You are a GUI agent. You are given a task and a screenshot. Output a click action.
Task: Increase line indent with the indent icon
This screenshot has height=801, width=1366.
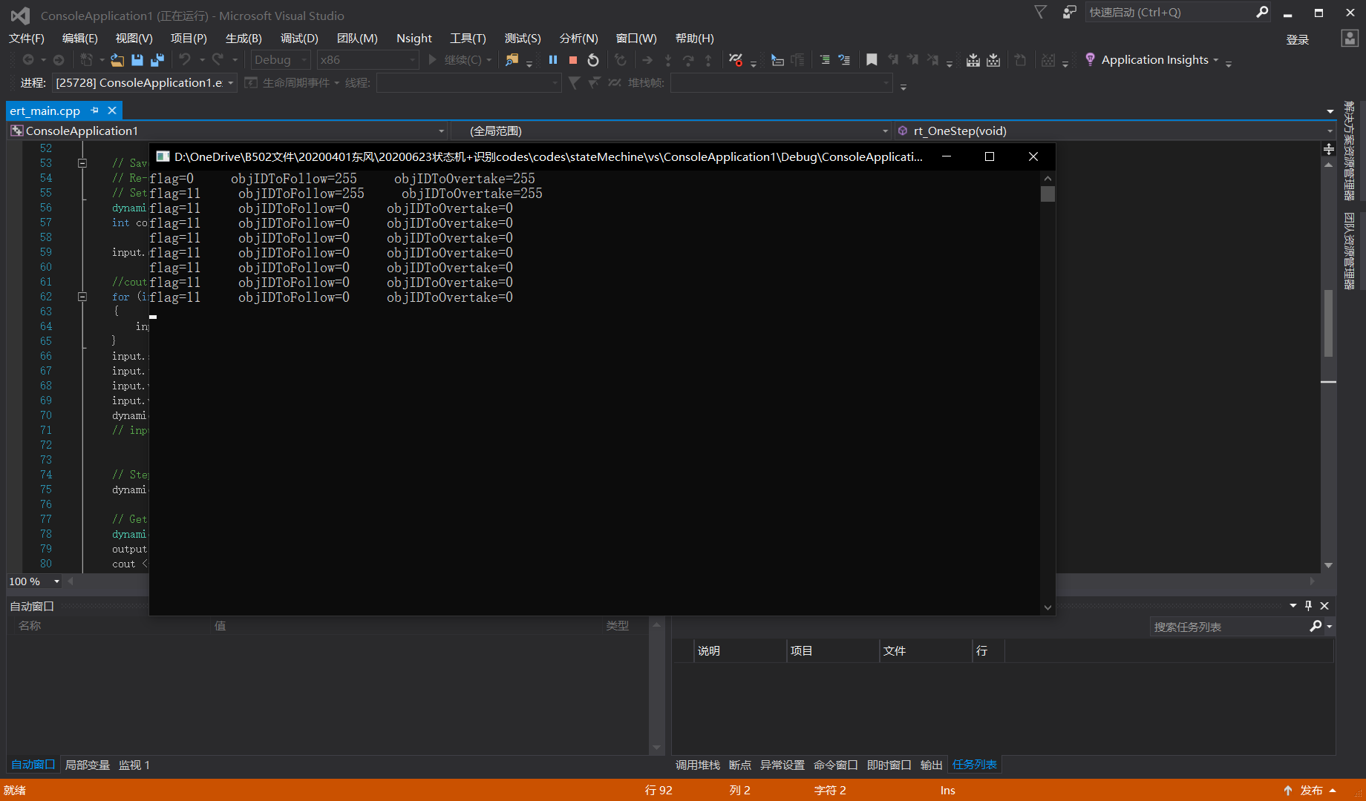(x=825, y=60)
